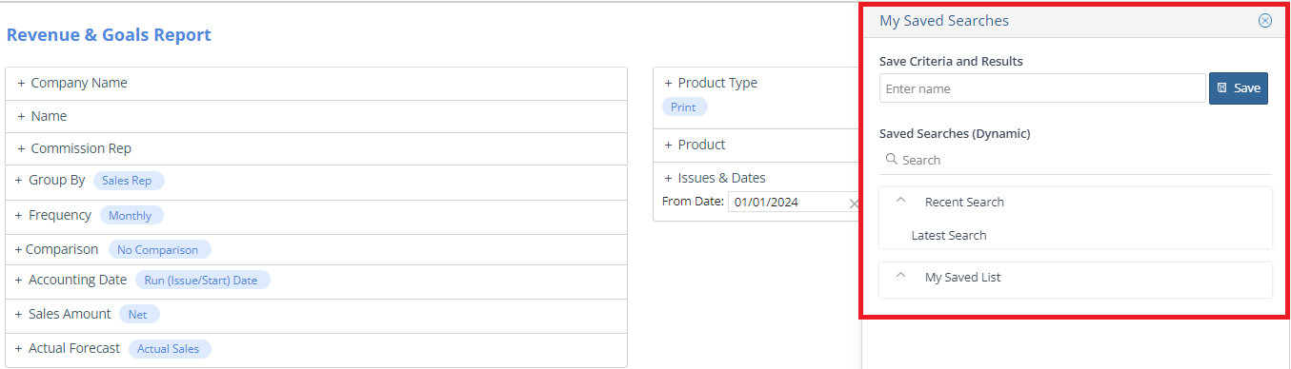
Task: Open the Latest Search entry
Action: click(948, 235)
